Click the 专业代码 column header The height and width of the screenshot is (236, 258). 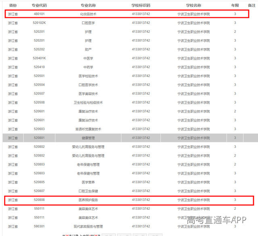coord(39,5)
